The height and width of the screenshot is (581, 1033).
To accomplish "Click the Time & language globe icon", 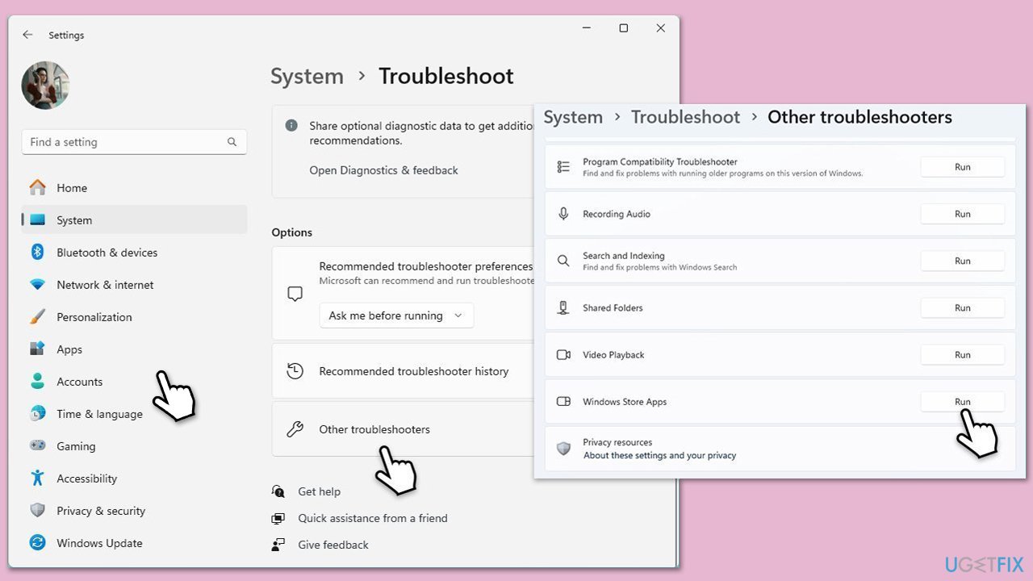I will (37, 413).
